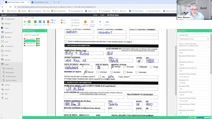The image size is (212, 119).
Task: Click the document viewer vertical scrollbar
Action: pos(176,70)
